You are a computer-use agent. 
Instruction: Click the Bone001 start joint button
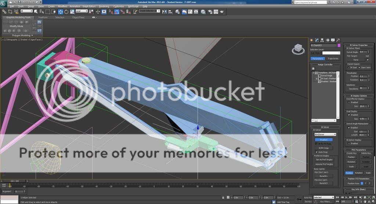[x=323, y=176]
